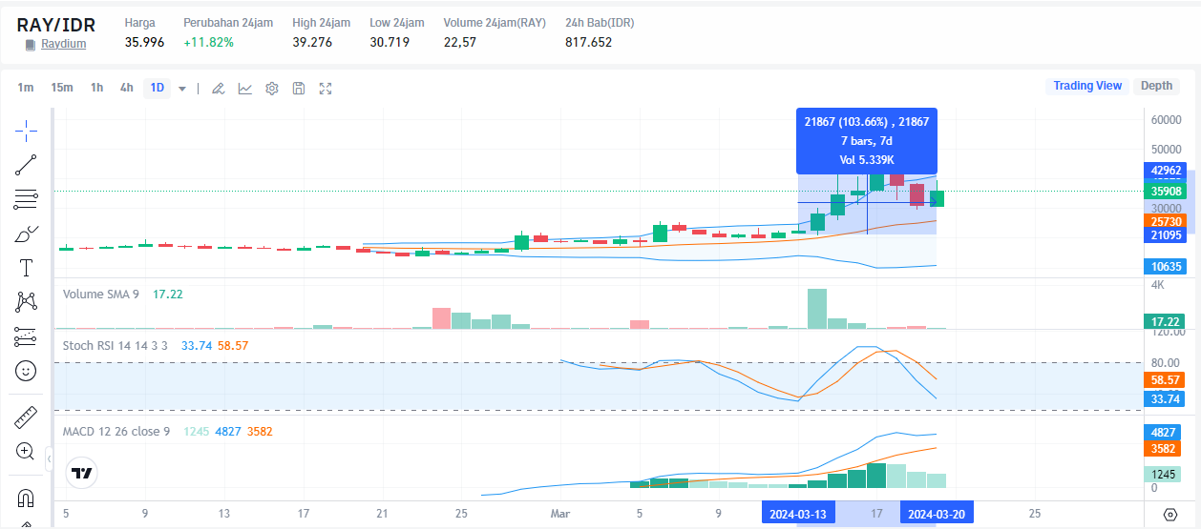
Task: Select the trend line drawing tool
Action: 26,165
